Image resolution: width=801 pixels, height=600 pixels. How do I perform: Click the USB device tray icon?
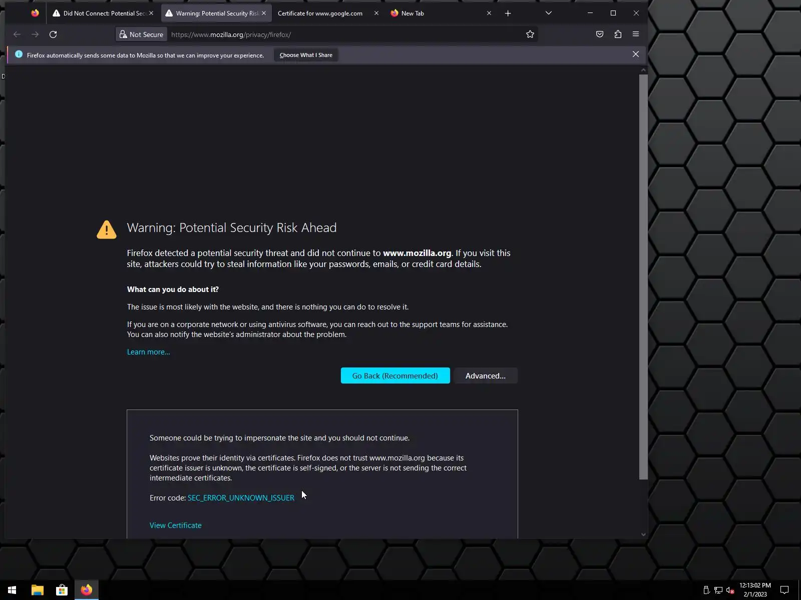tap(706, 590)
